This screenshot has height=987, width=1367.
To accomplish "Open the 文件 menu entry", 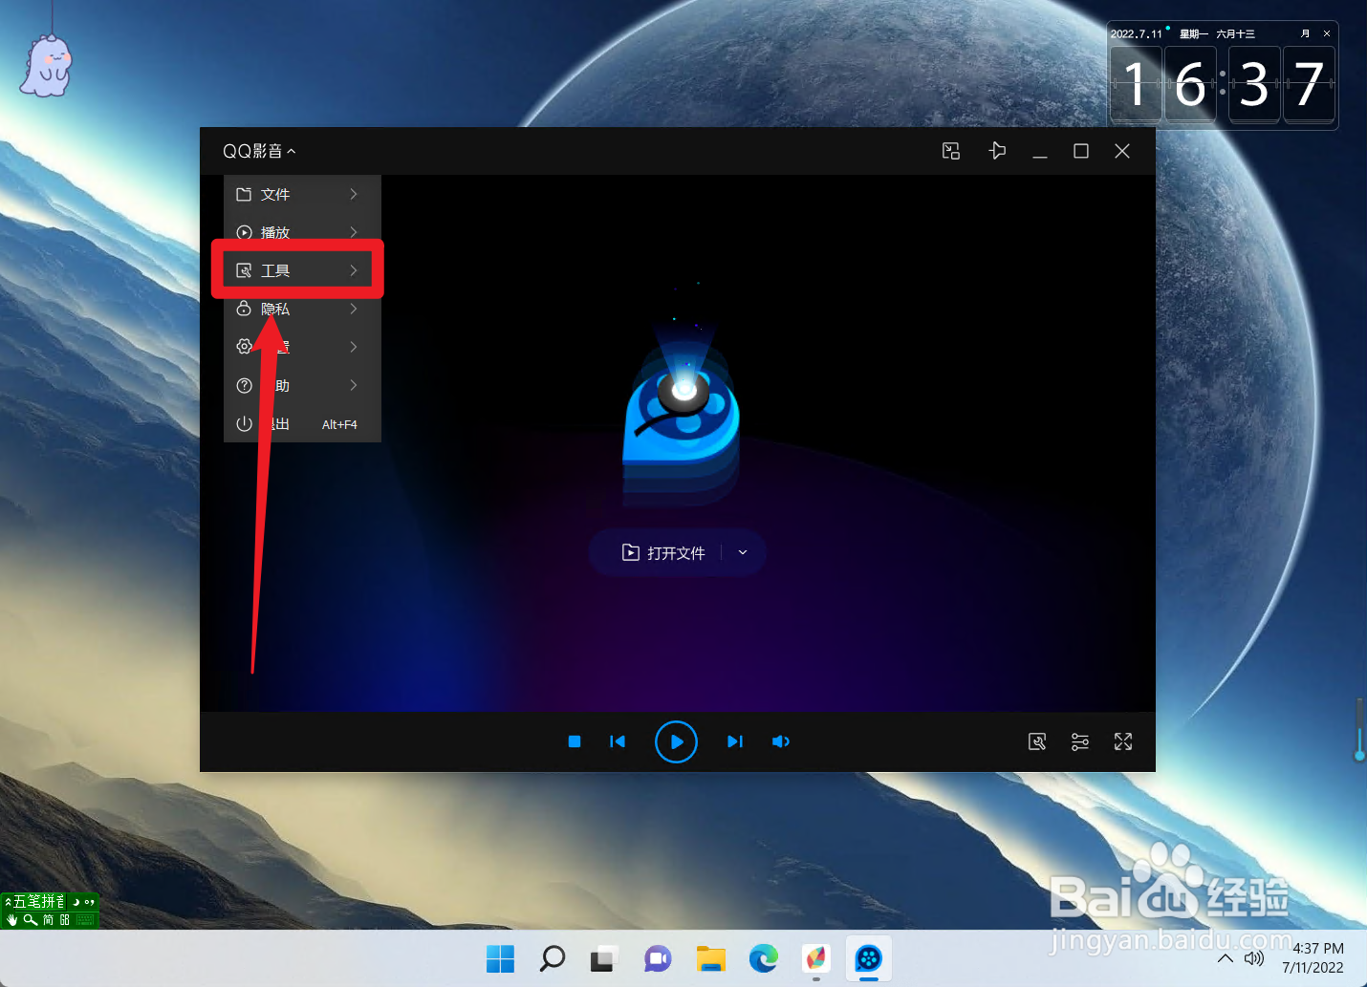I will pos(302,194).
